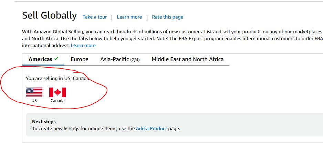
Task: Click the green checkmark beside Americas
Action: (x=56, y=59)
